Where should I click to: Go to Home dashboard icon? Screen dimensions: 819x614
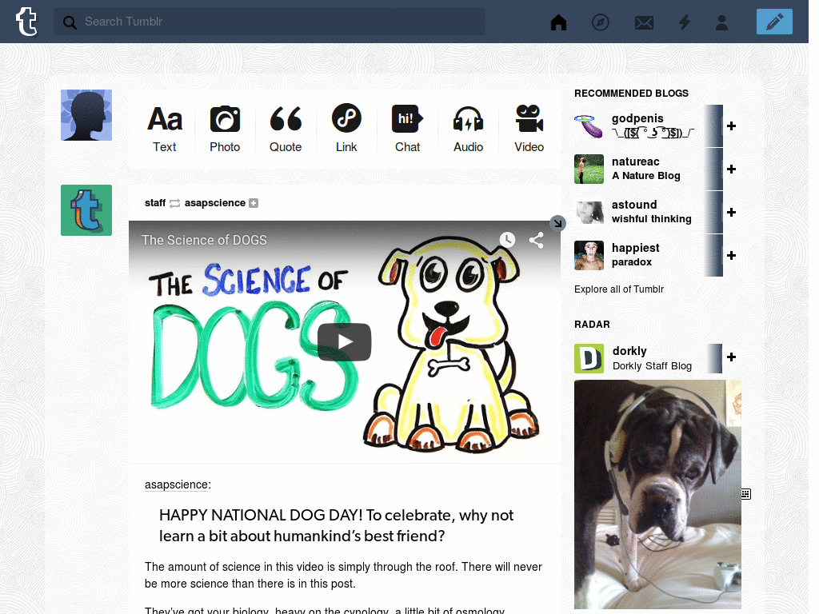558,22
